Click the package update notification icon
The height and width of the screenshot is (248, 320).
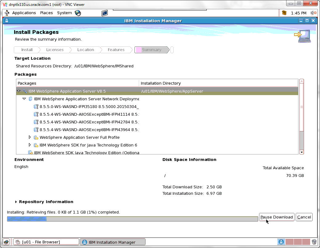click(284, 13)
